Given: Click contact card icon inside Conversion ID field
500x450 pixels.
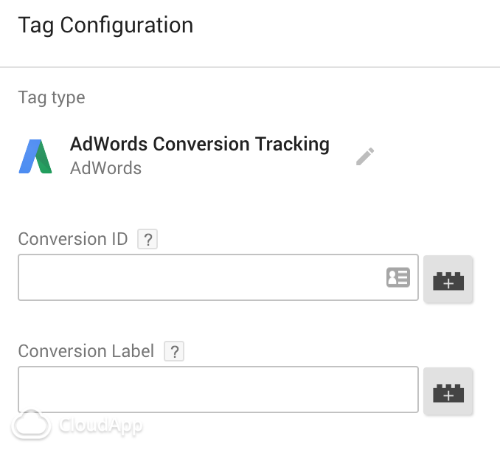Looking at the screenshot, I should coord(398,277).
